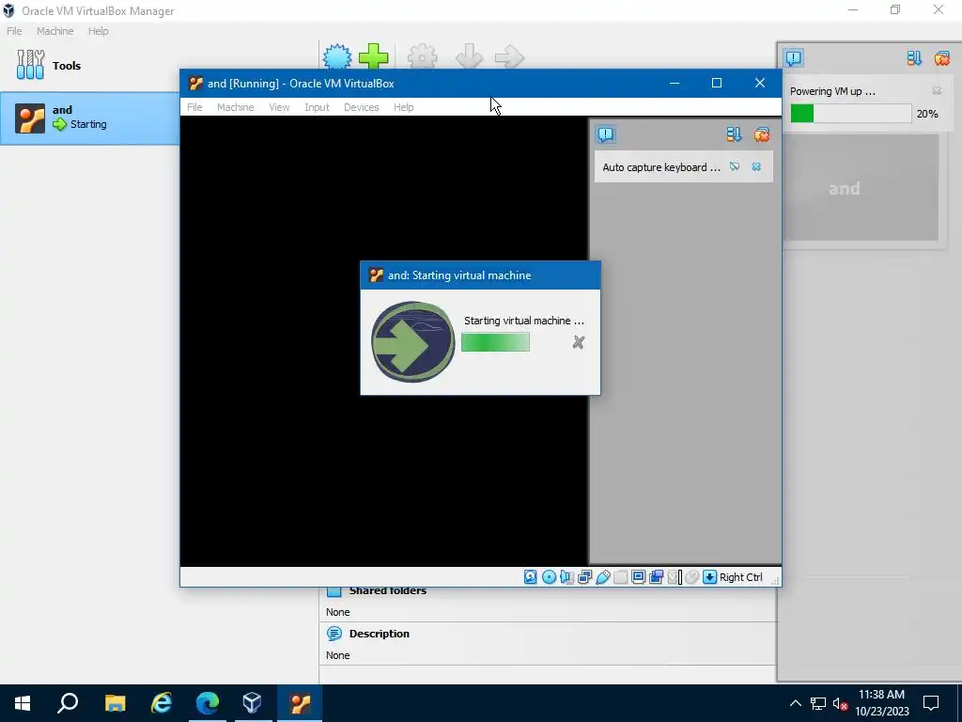The width and height of the screenshot is (962, 722).
Task: Cancel the Powering VM up progress notification
Action: point(937,91)
